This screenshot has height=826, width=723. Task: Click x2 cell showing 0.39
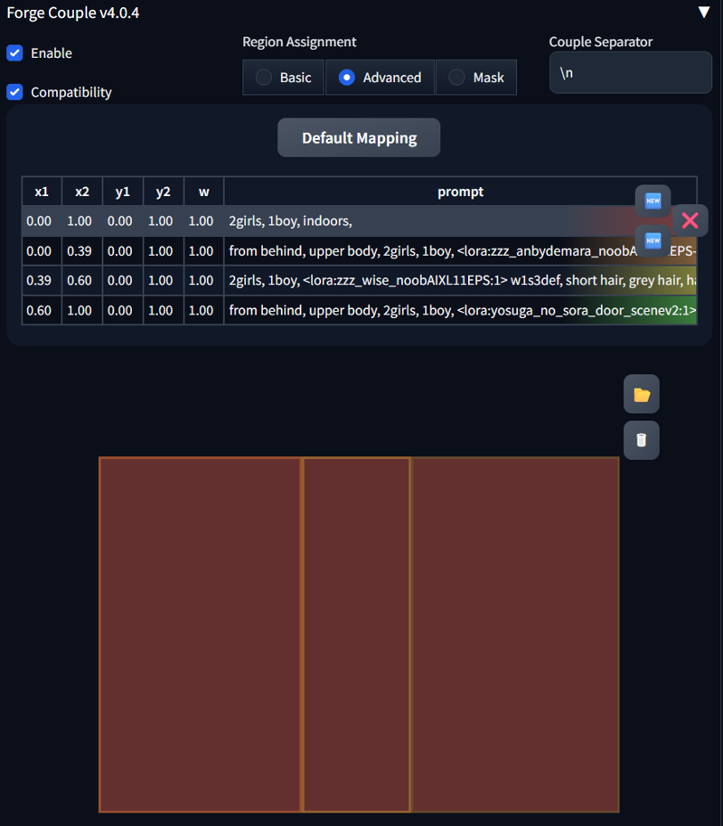pos(82,251)
